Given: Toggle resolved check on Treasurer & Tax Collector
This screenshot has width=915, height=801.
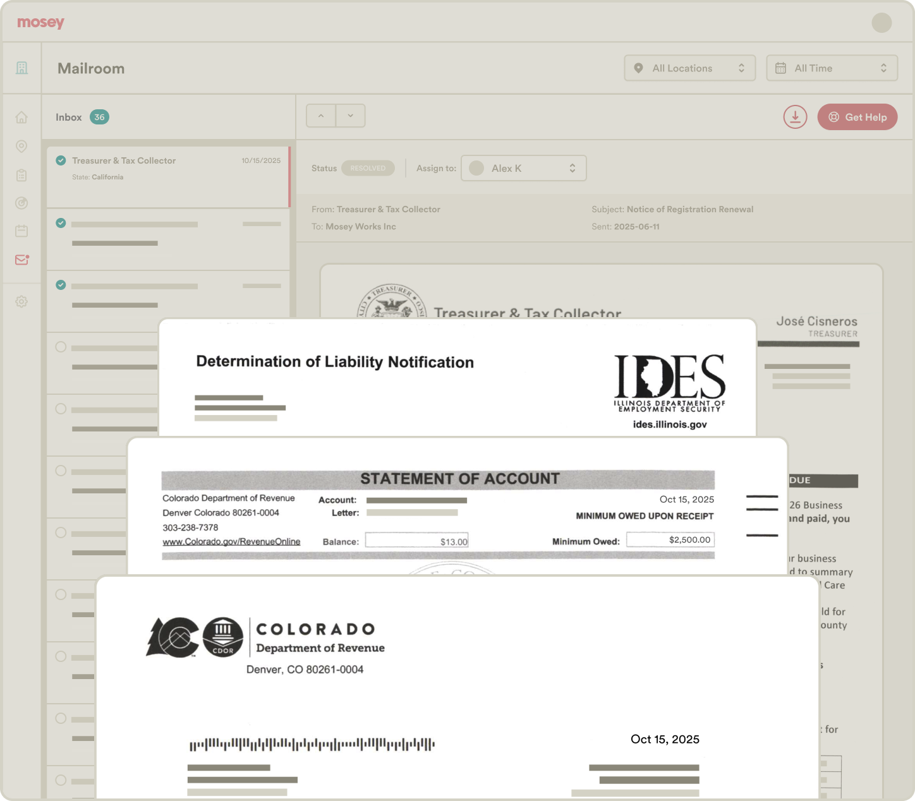Looking at the screenshot, I should click(61, 160).
